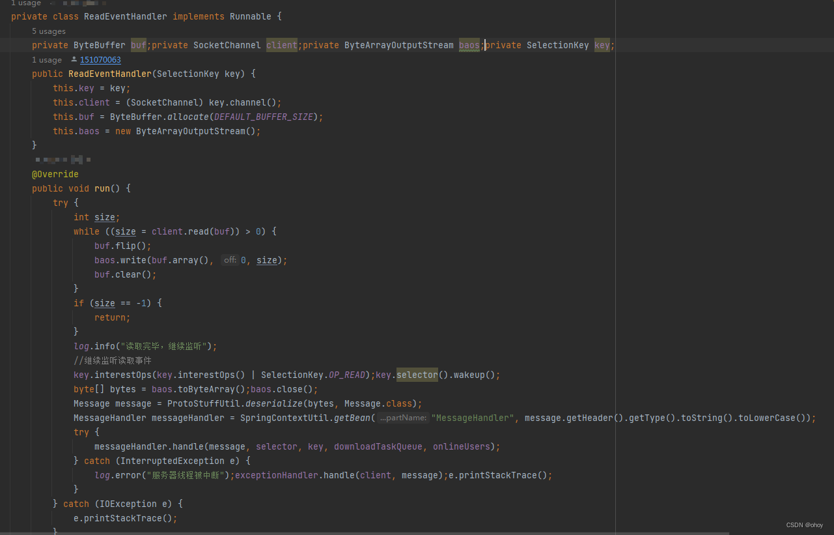The height and width of the screenshot is (535, 834).
Task: Click "new" keyword before ByteArrayOutputStream()
Action: [x=123, y=131]
